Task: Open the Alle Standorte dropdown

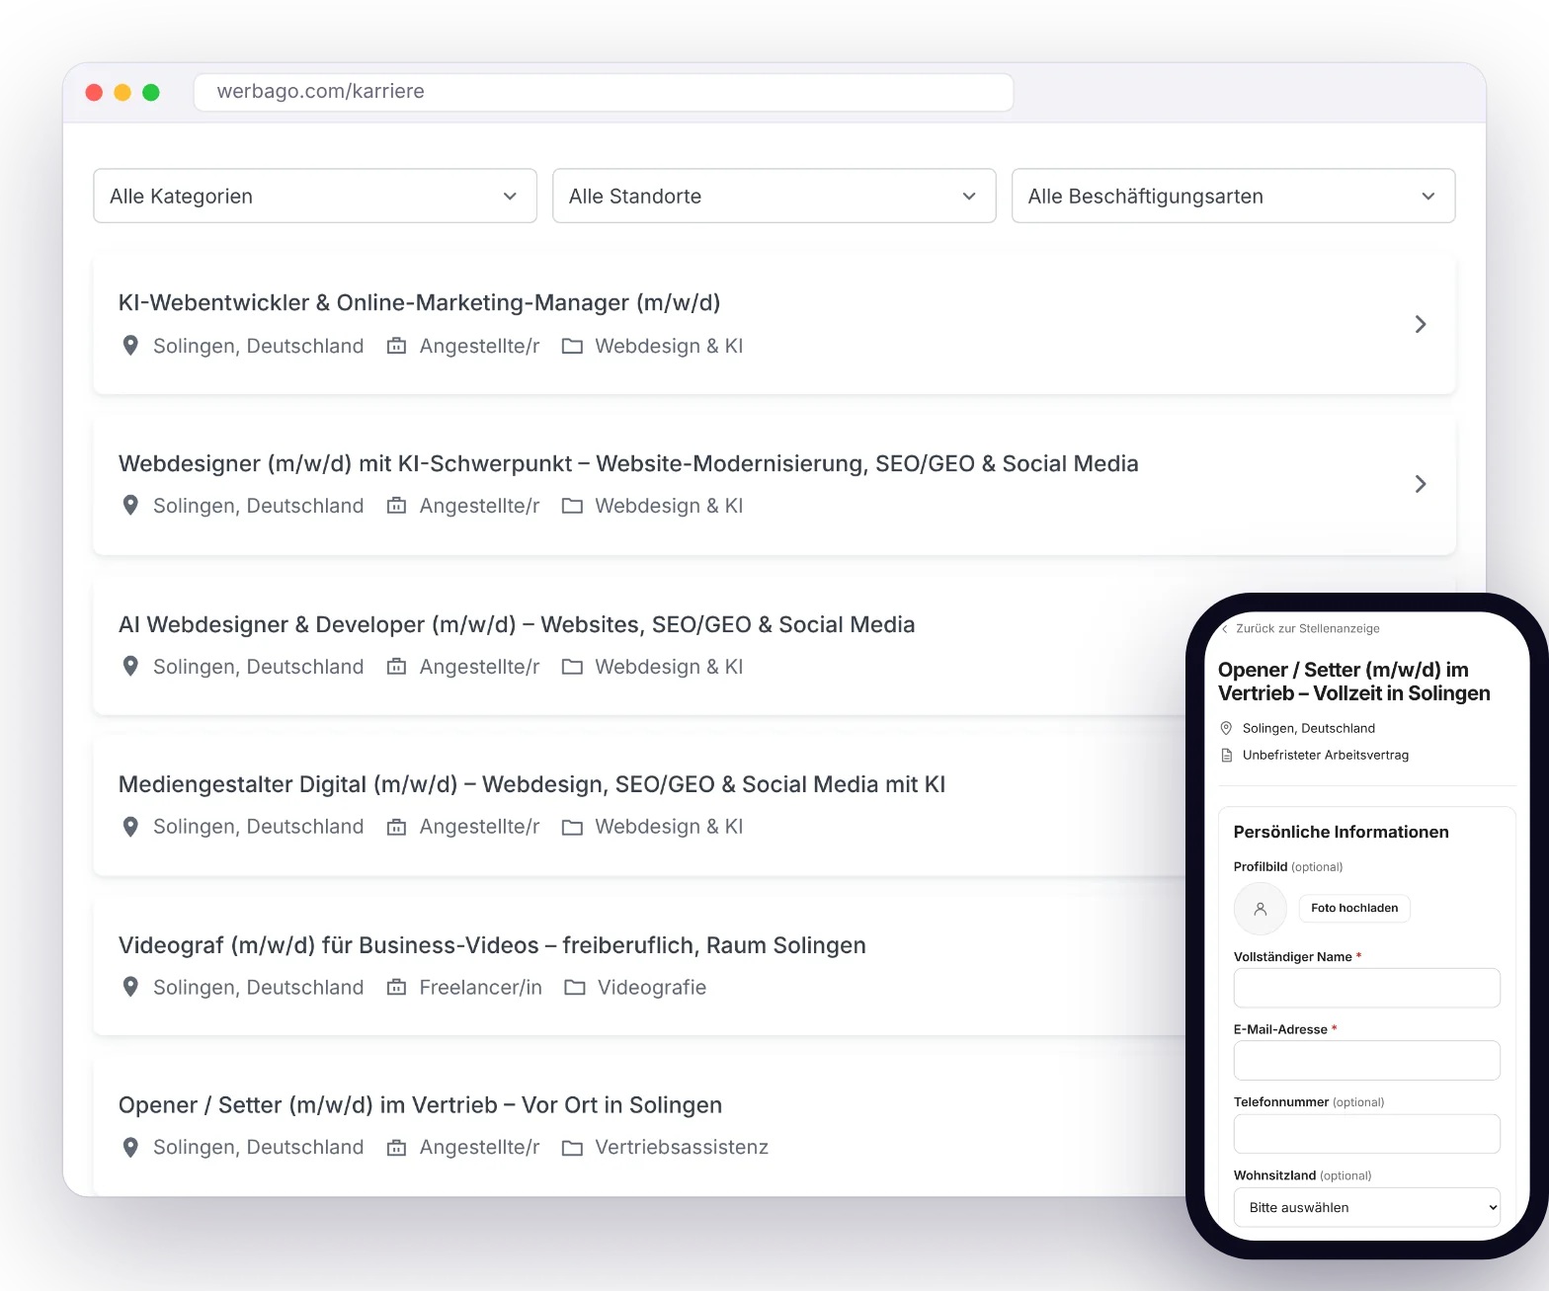Action: (x=774, y=196)
